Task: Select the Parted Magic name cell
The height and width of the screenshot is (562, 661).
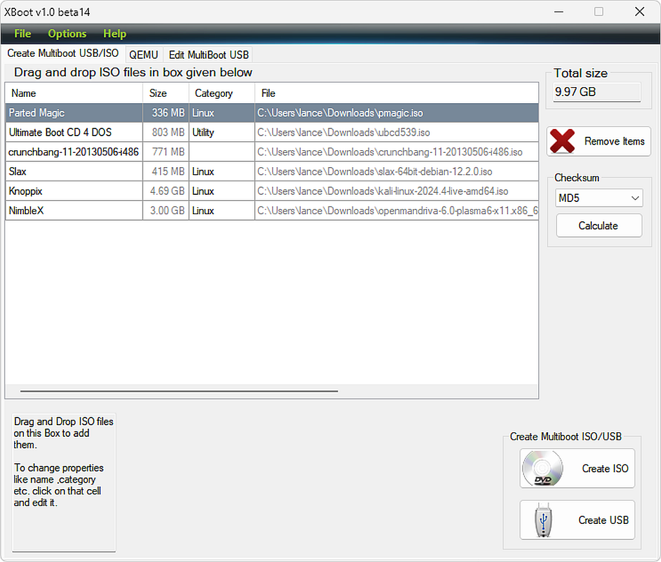Action: [x=74, y=113]
